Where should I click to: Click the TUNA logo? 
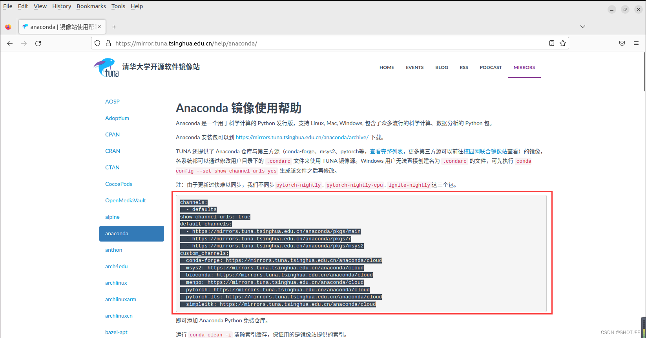tap(106, 67)
